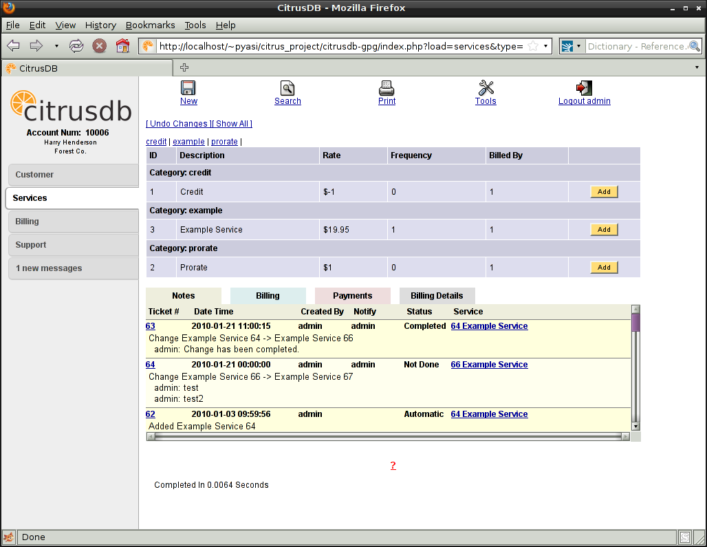Click the Dictionary search input field
The image size is (707, 547).
(x=636, y=46)
